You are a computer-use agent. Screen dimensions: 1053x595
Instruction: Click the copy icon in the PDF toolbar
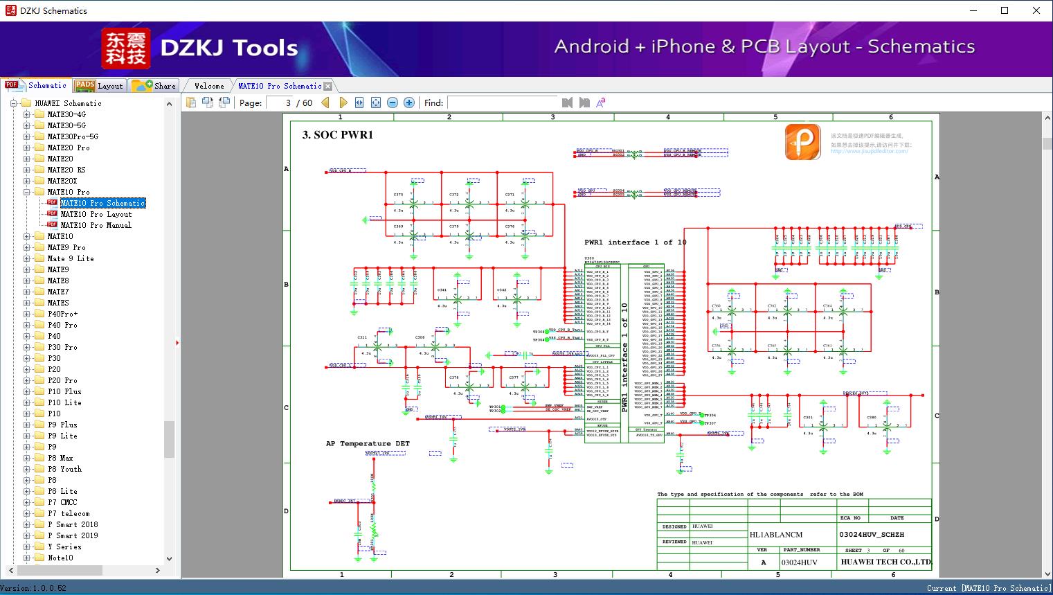click(x=190, y=103)
